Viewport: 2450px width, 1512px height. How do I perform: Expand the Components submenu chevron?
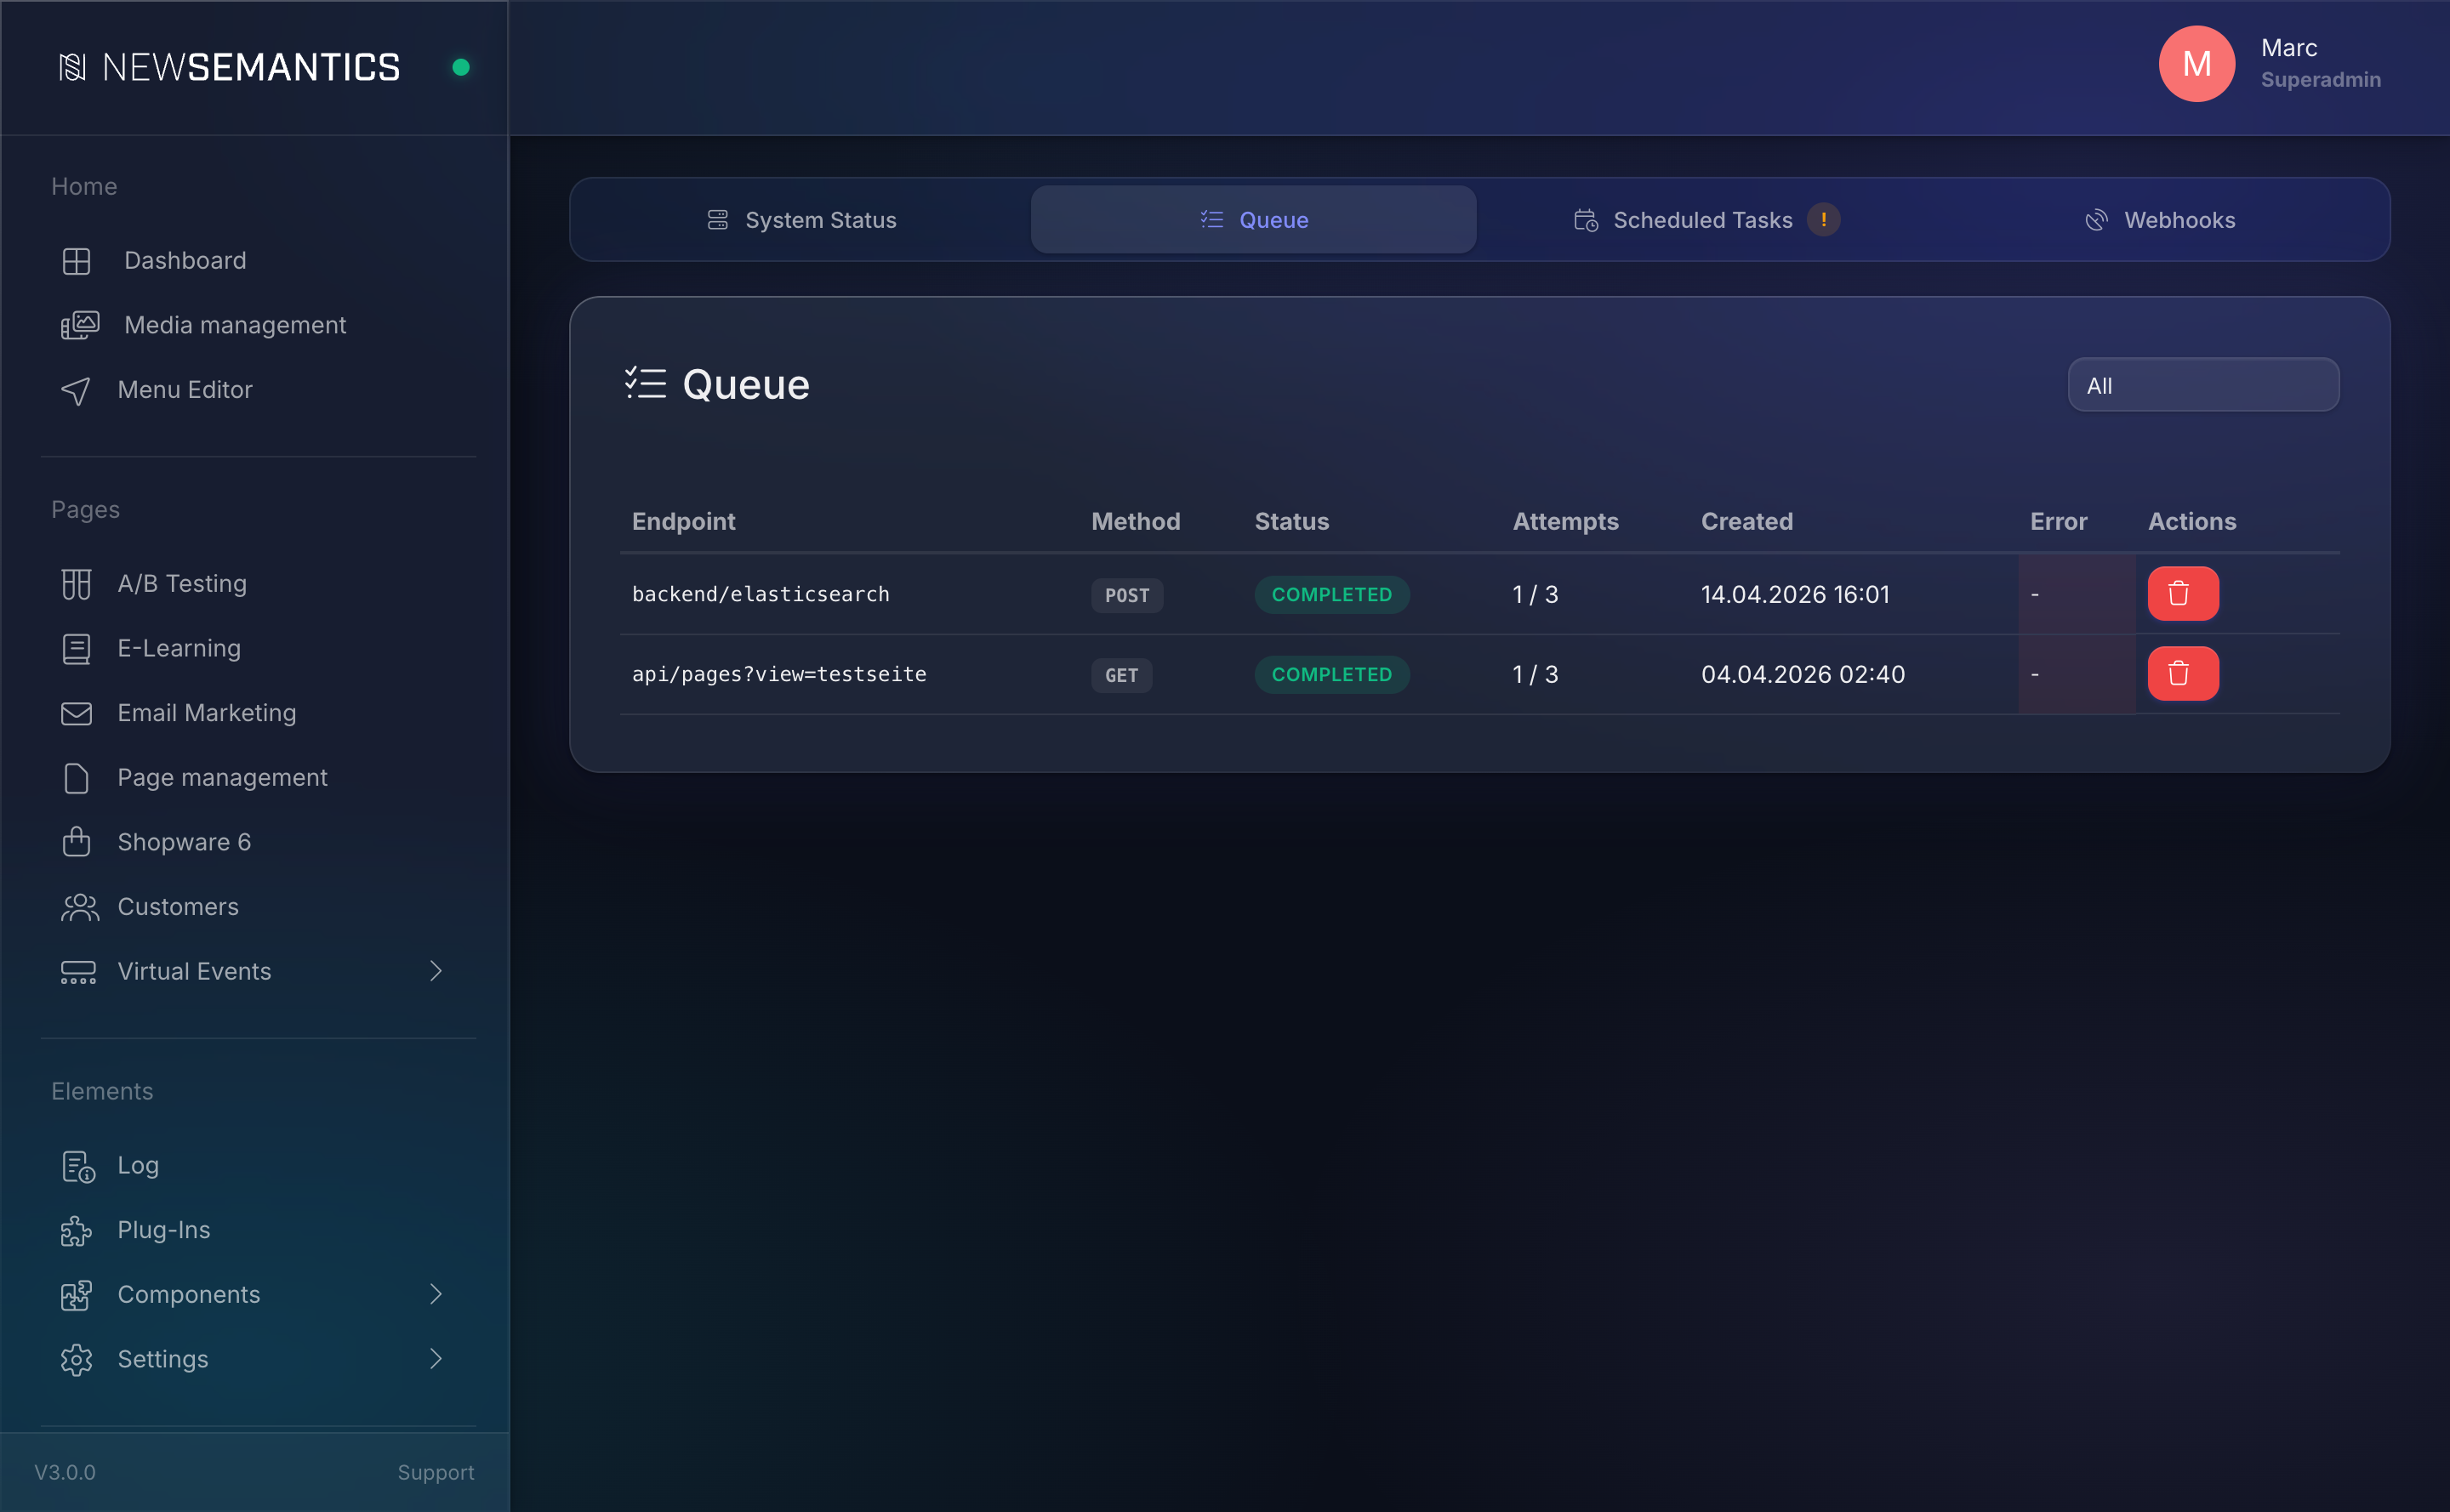[436, 1295]
